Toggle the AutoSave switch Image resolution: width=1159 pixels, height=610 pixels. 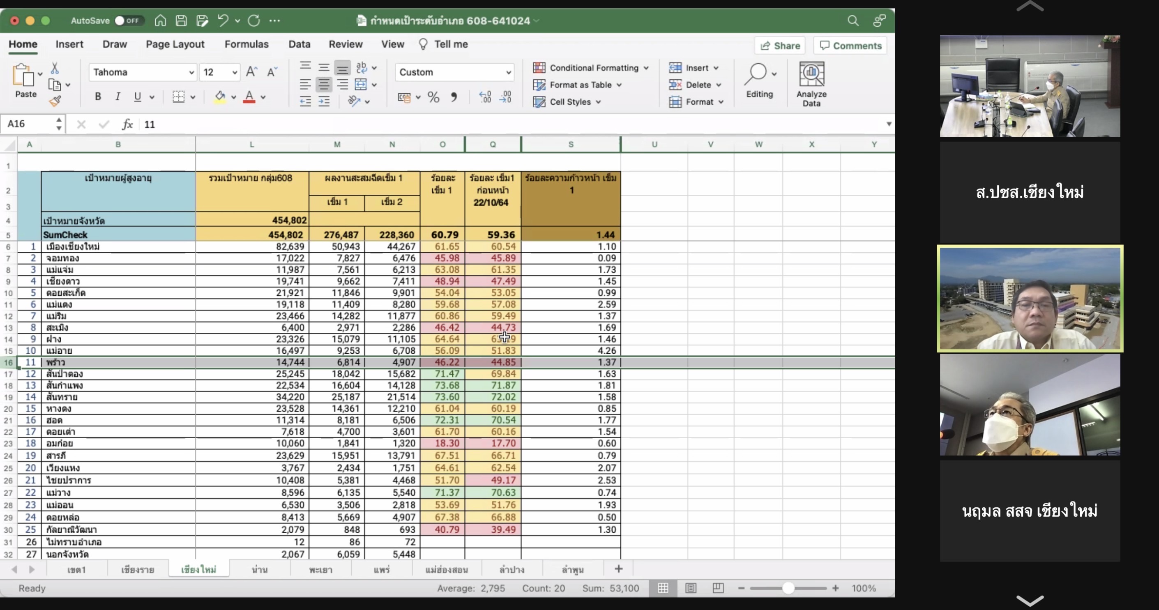pos(128,21)
